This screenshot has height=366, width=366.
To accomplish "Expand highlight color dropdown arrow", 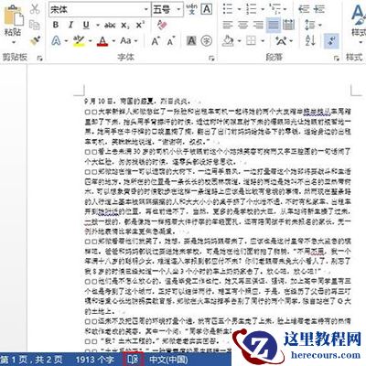I will tap(91, 41).
